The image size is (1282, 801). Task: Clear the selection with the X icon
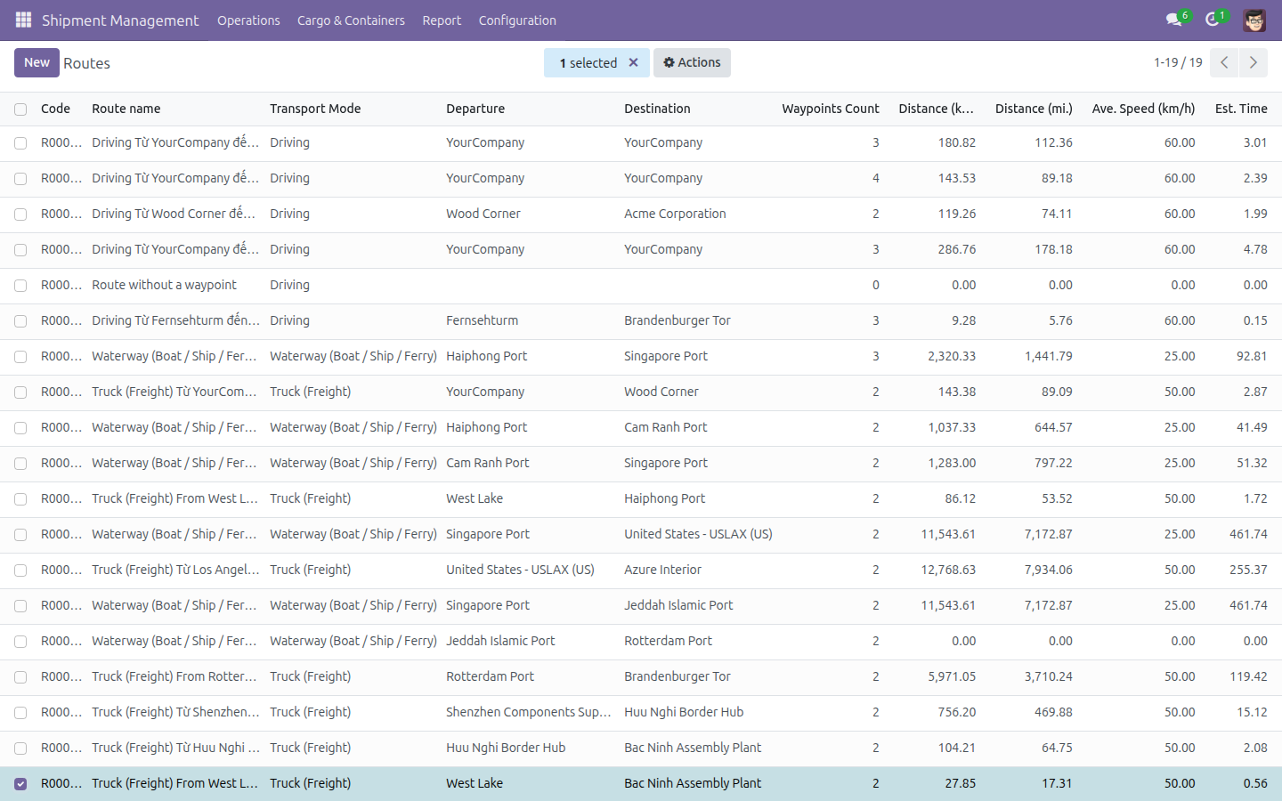coord(633,62)
